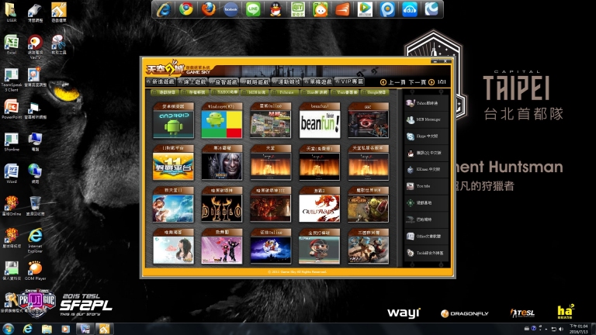Open Office文書軟體 in the sidebar
This screenshot has height=335, width=596.
tap(426, 237)
